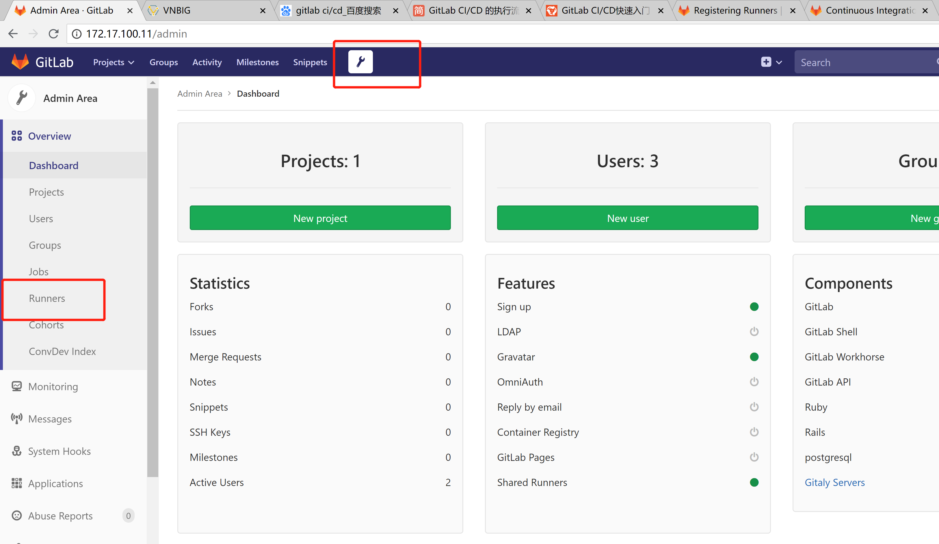
Task: Click the Merge Requests statistic row
Action: click(x=320, y=357)
